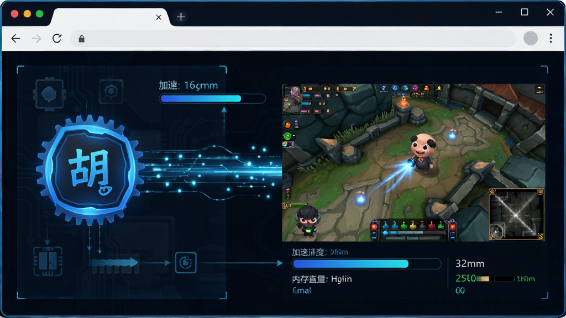Click the chip icon with hexagon shape
This screenshot has width=566, height=318.
pyautogui.click(x=49, y=94)
